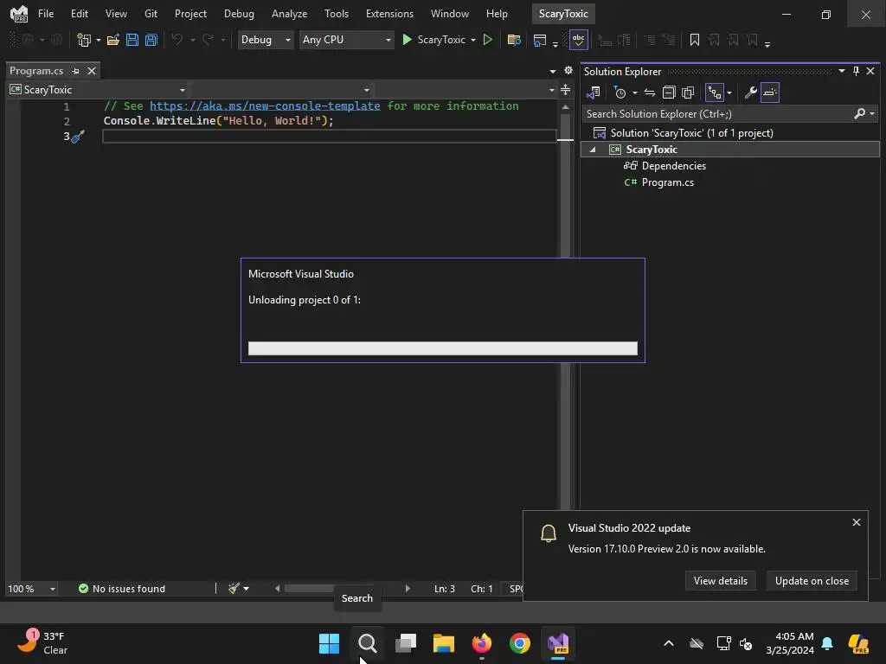Click code cleanup broom icon in status bar

tap(234, 588)
